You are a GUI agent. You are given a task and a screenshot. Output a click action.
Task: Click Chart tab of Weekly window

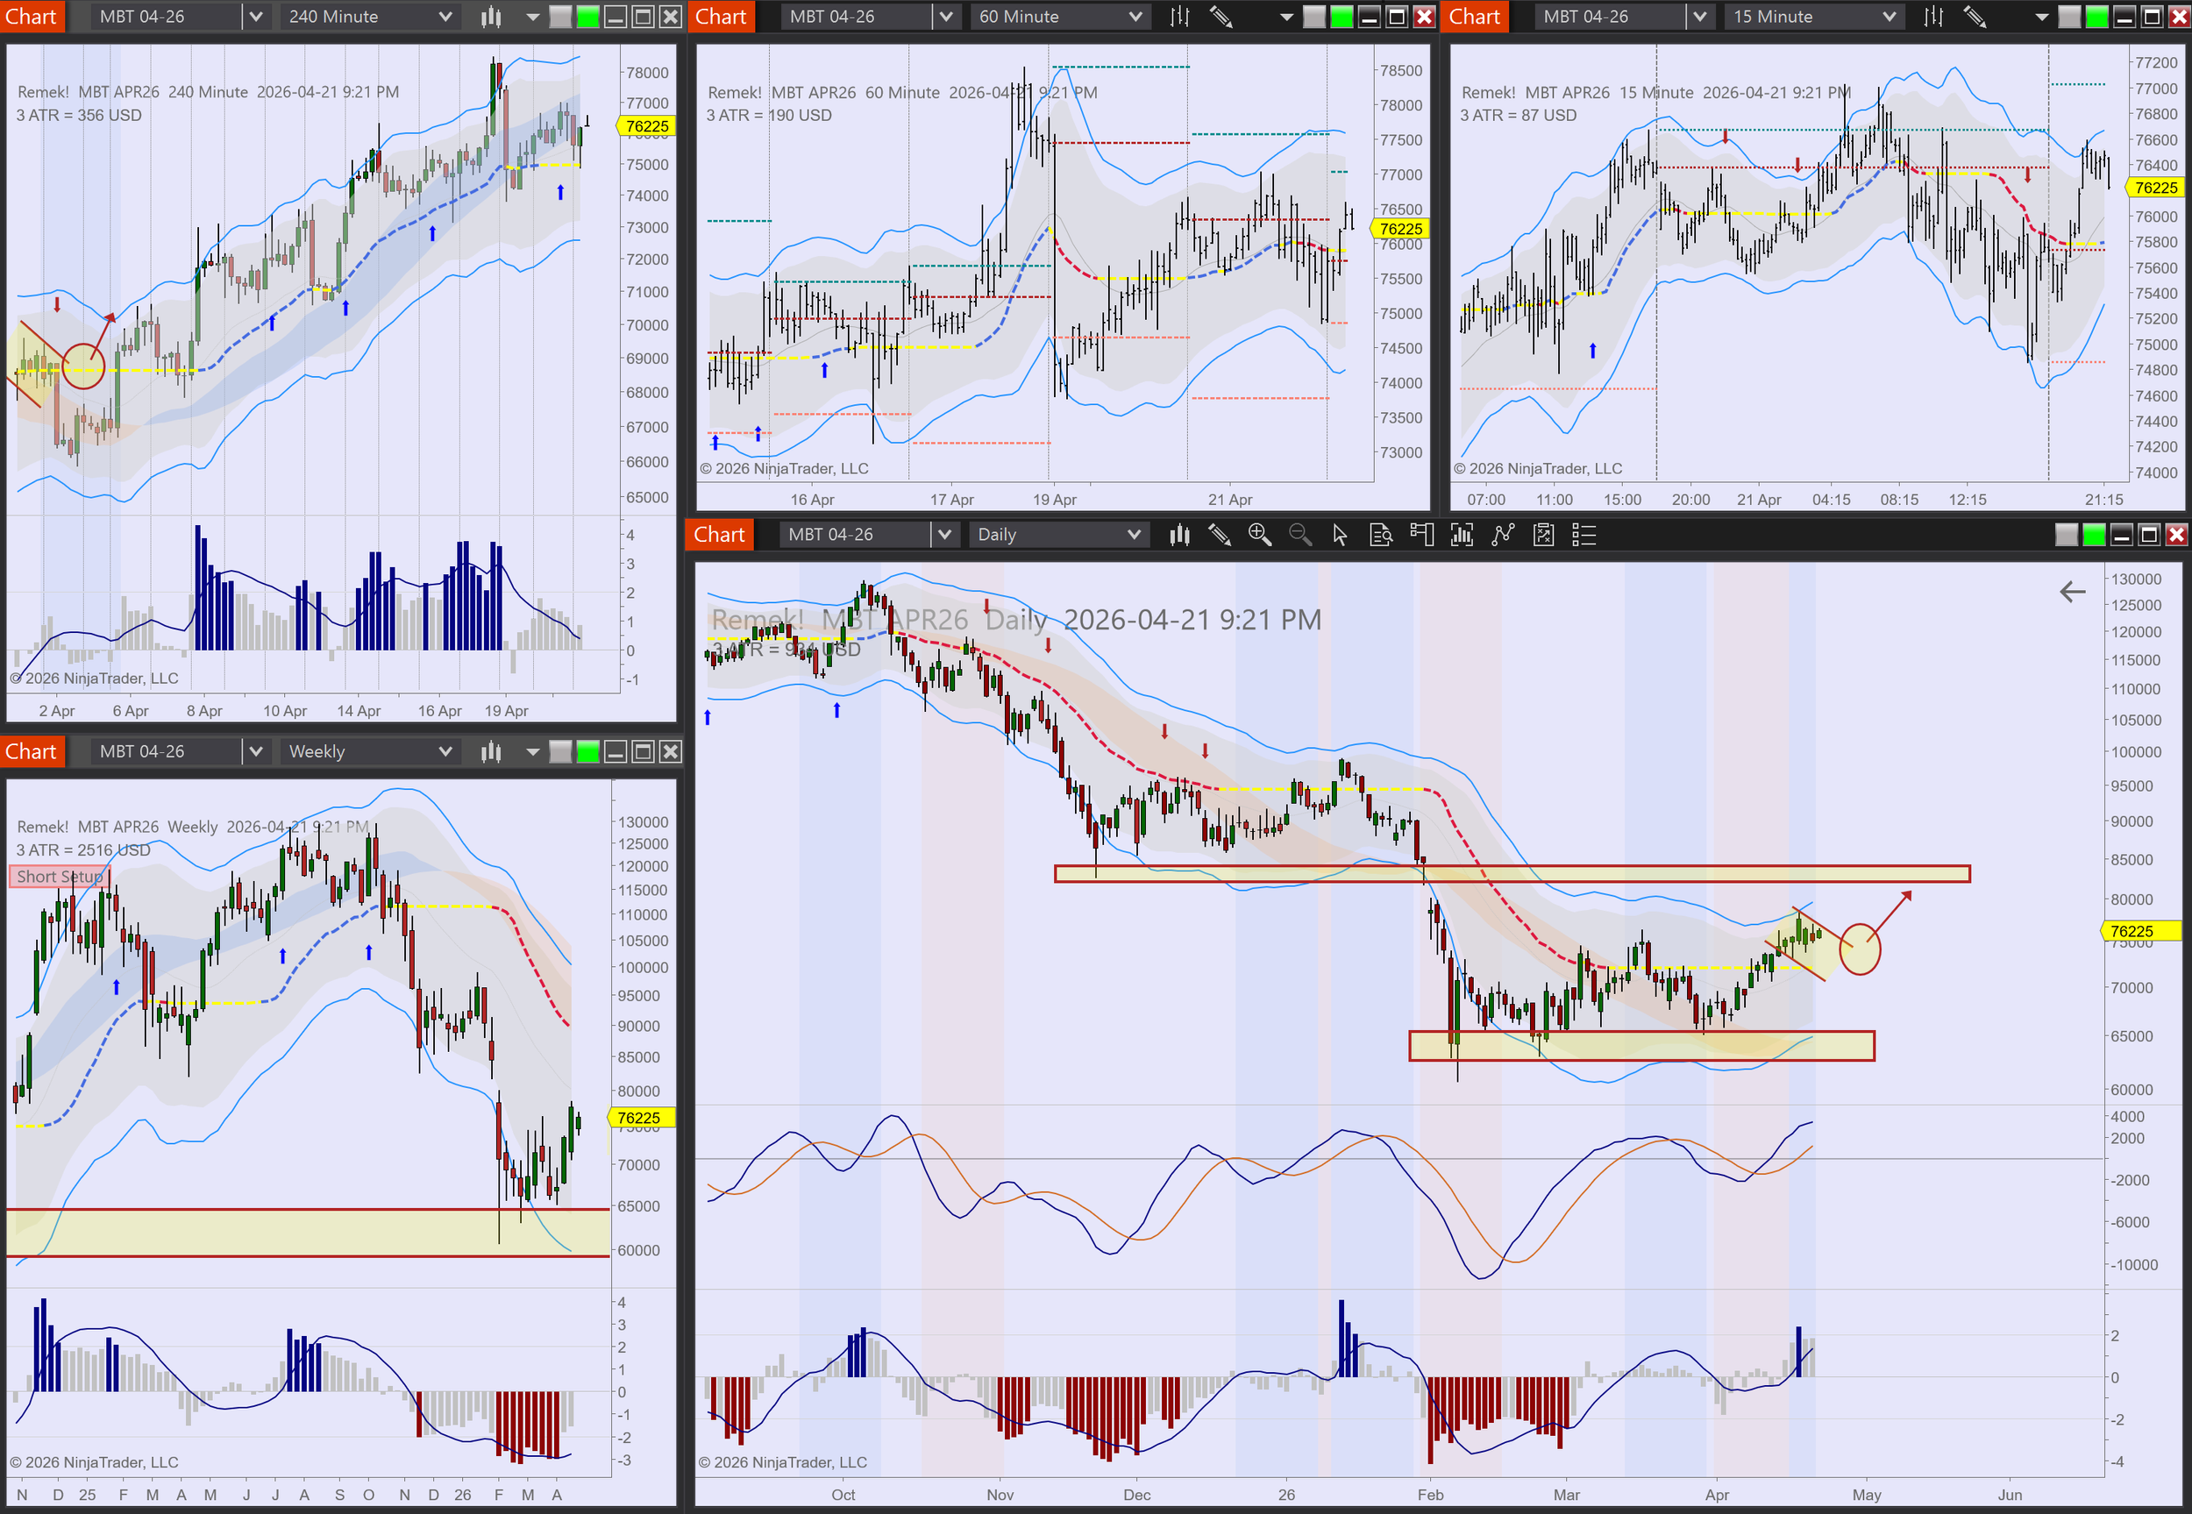coord(32,752)
